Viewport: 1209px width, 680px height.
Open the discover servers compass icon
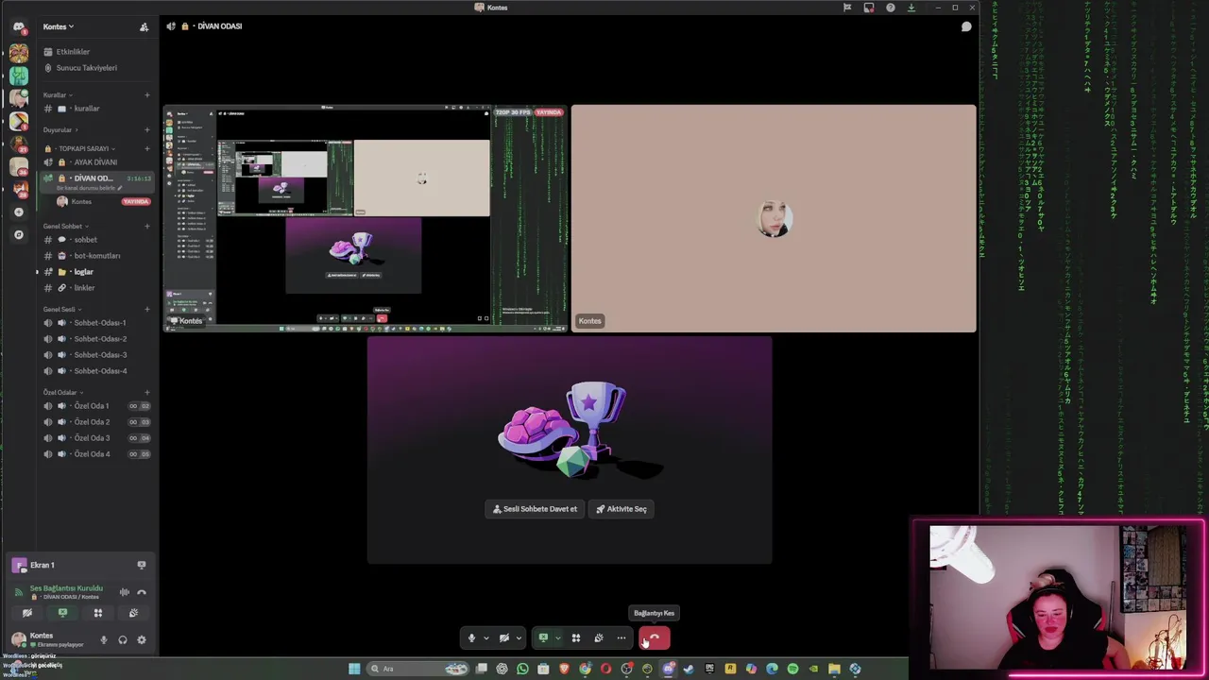(19, 234)
